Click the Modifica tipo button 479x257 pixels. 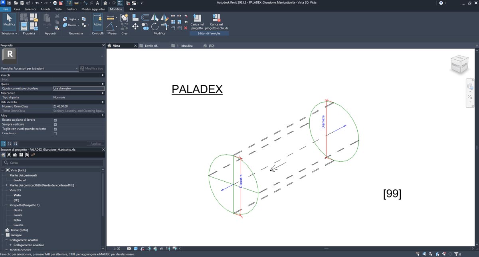[x=91, y=69]
